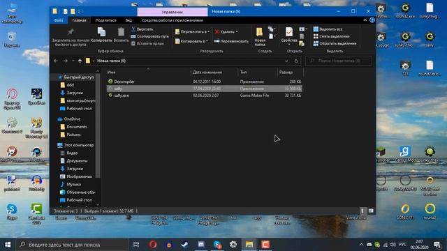Collapse the ribbon with chevron arrow
Screen dimensions: 447x251
click(x=365, y=20)
